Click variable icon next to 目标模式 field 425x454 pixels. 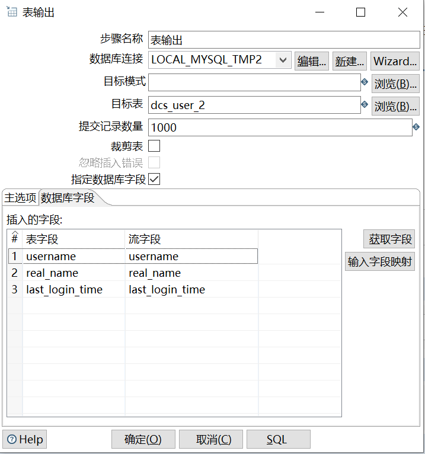pos(365,82)
